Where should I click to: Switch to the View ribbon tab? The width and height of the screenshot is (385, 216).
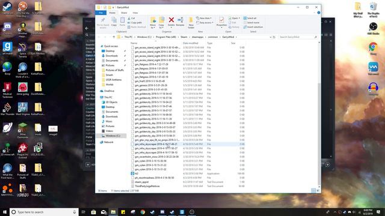click(135, 13)
